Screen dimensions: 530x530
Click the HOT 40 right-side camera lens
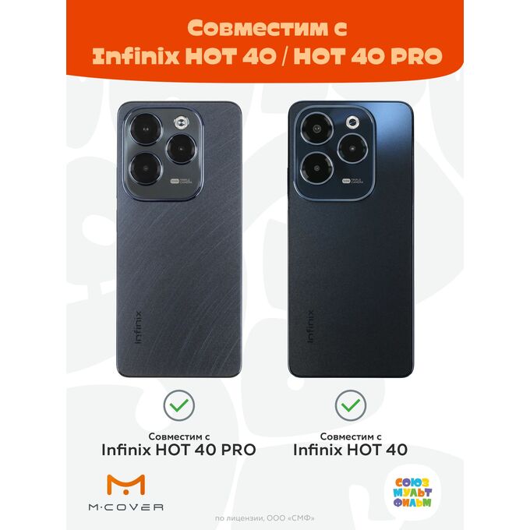(352, 148)
